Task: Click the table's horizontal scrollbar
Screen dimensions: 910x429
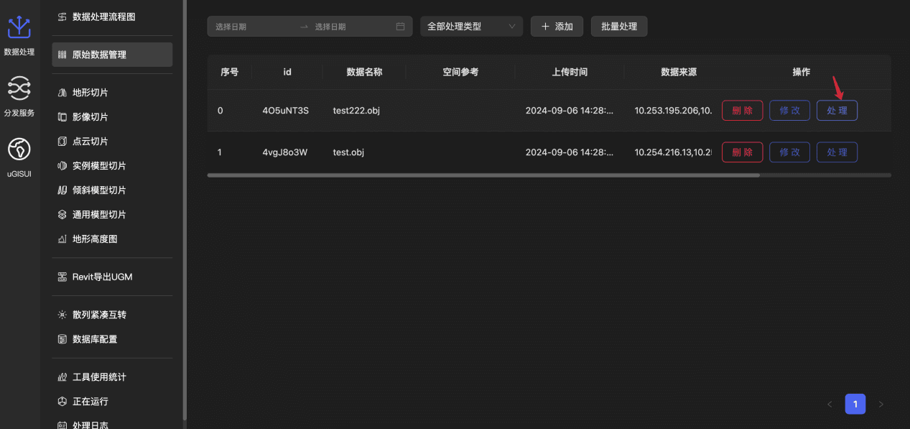Action: 483,175
